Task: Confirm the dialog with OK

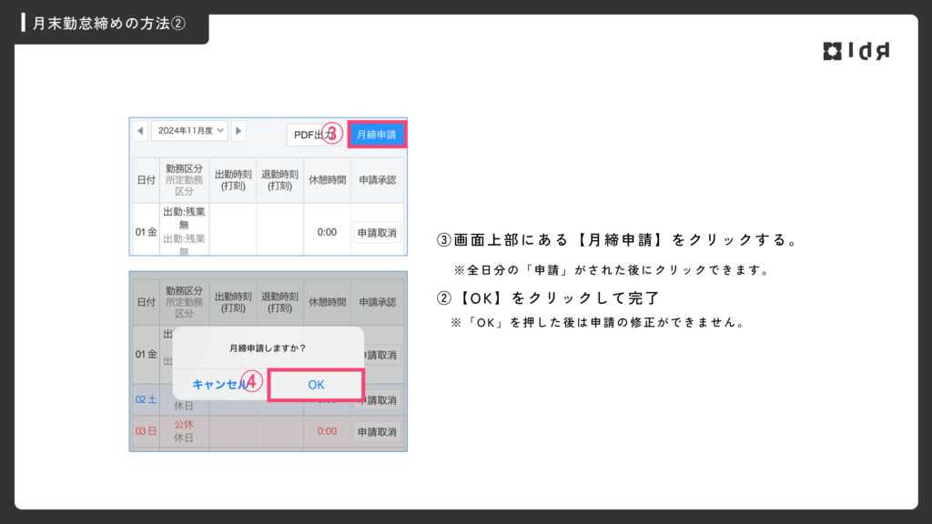Action: (x=316, y=385)
